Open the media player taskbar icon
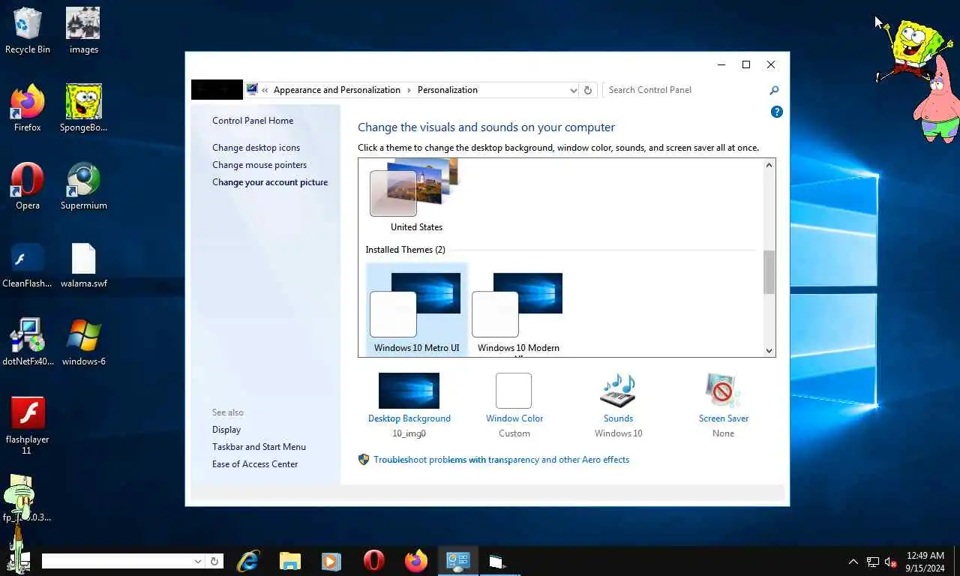This screenshot has height=576, width=960. pyautogui.click(x=331, y=561)
